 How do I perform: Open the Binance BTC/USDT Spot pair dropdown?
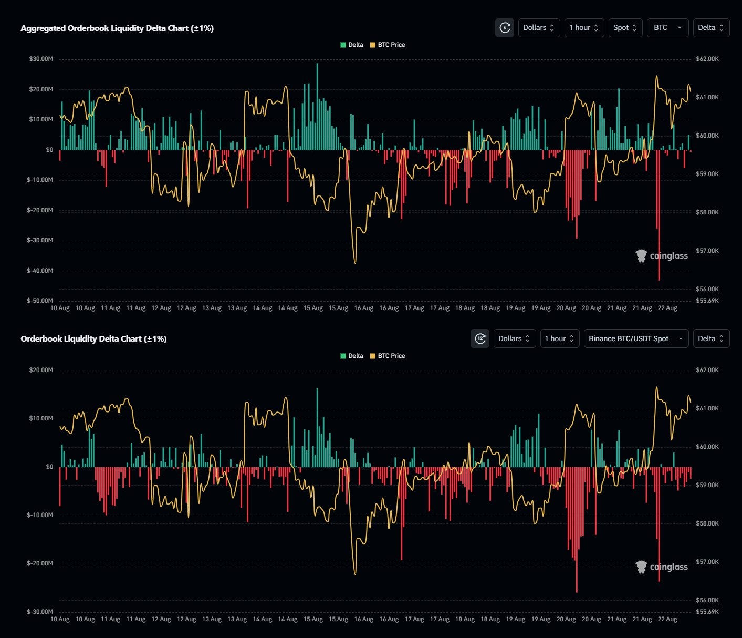(x=636, y=339)
